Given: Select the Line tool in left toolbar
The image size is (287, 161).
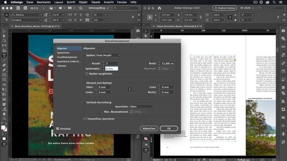Looking at the screenshot, I should pos(4,60).
